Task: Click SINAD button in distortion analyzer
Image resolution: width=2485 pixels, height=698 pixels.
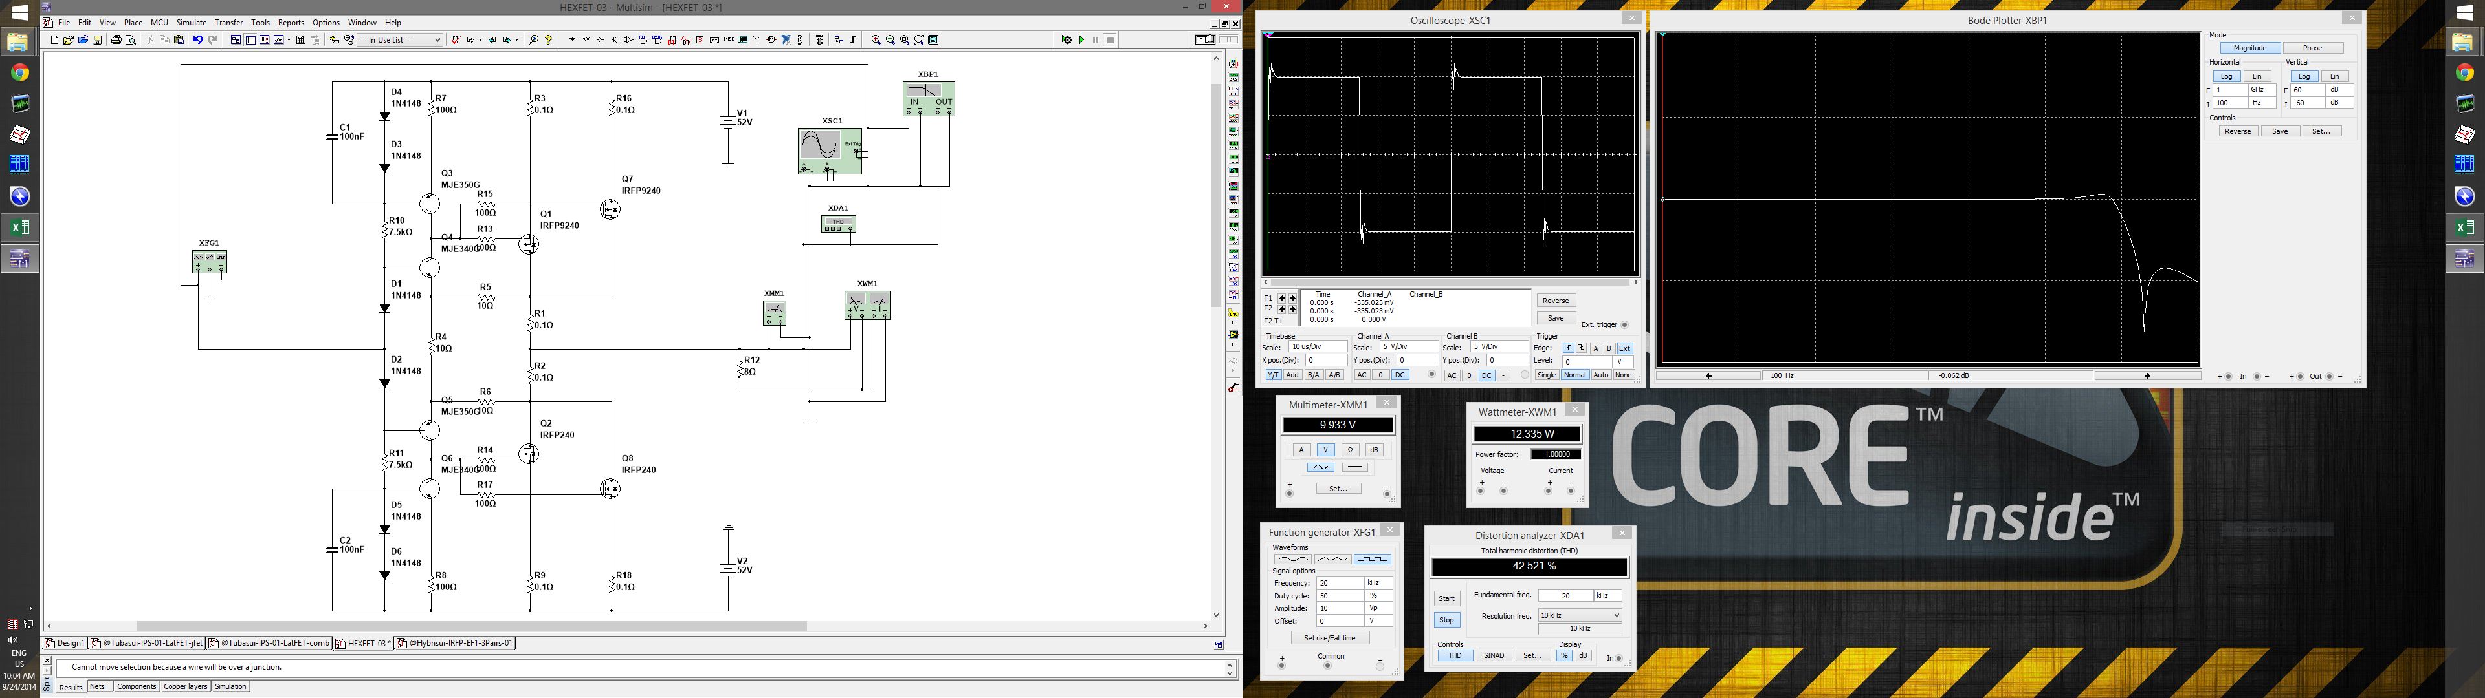Action: coord(1494,657)
